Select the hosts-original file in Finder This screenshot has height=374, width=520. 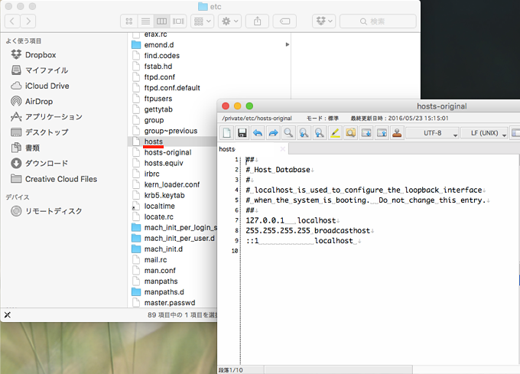pos(167,152)
